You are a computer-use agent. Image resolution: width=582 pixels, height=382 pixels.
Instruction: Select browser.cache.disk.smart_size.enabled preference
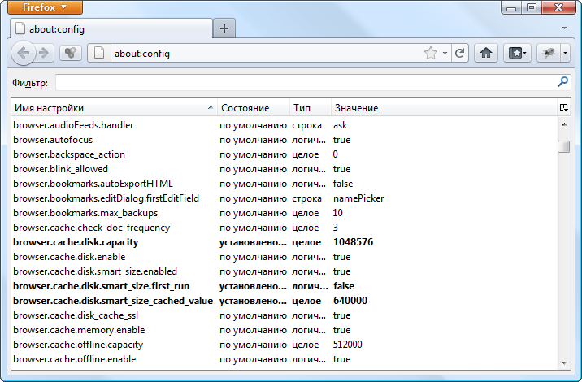[x=284, y=271]
